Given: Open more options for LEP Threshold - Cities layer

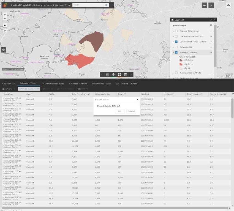Looking at the screenshot, I should pyautogui.click(x=211, y=42).
